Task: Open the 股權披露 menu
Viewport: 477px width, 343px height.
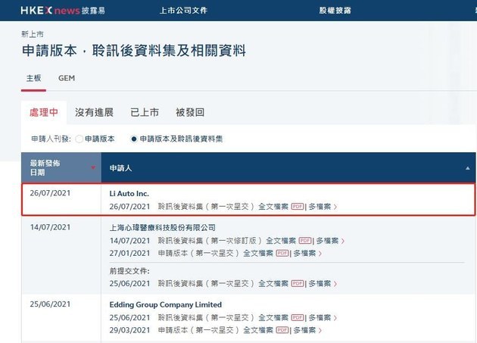Action: tap(335, 11)
